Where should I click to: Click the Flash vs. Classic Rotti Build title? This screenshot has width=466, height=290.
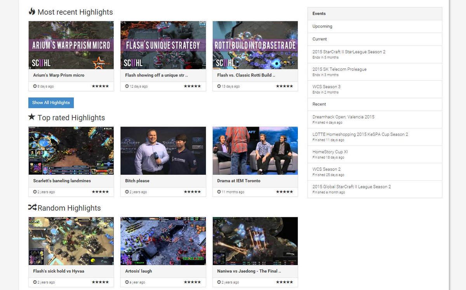tap(246, 75)
